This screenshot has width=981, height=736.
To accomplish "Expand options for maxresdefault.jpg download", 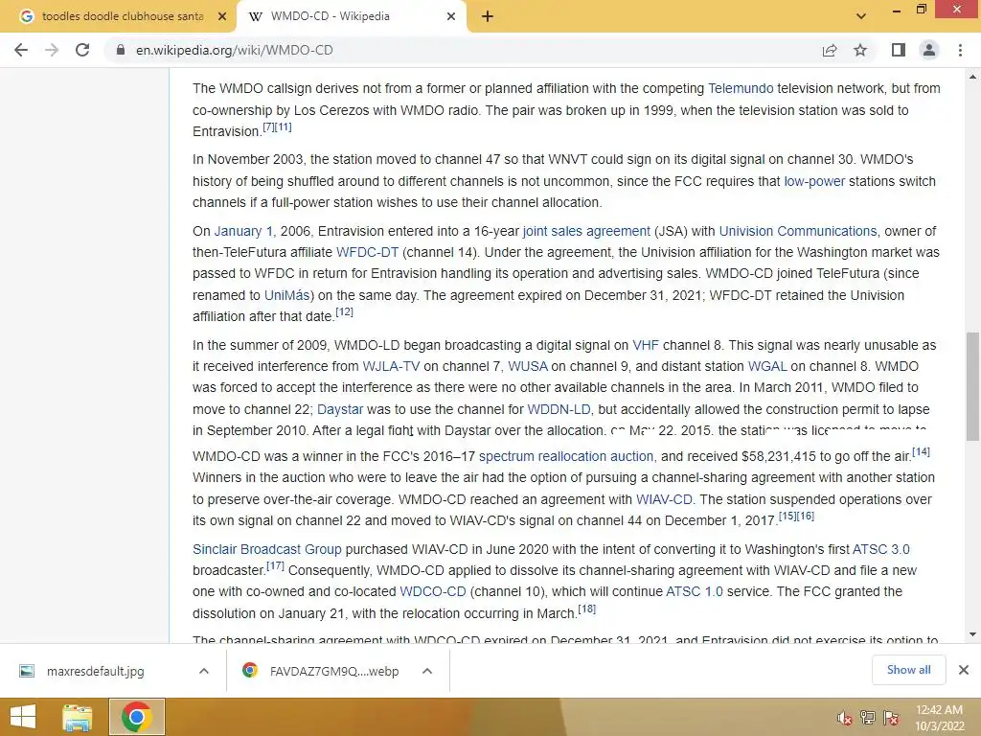I will tap(203, 671).
